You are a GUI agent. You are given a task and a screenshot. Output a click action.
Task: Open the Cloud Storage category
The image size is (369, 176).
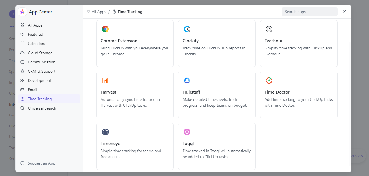coord(40,53)
